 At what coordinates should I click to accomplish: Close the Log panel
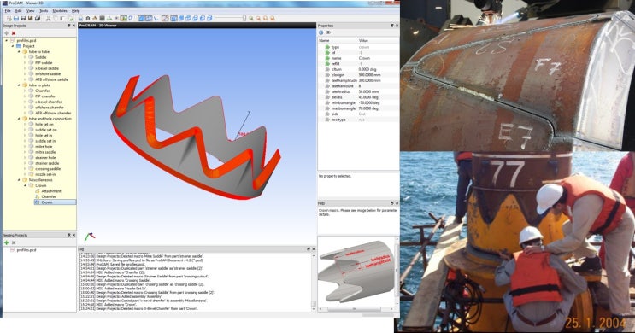(x=314, y=248)
